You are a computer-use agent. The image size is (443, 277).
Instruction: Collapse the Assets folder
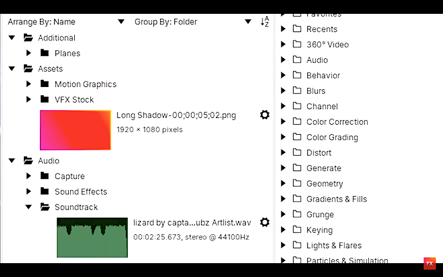(x=12, y=69)
